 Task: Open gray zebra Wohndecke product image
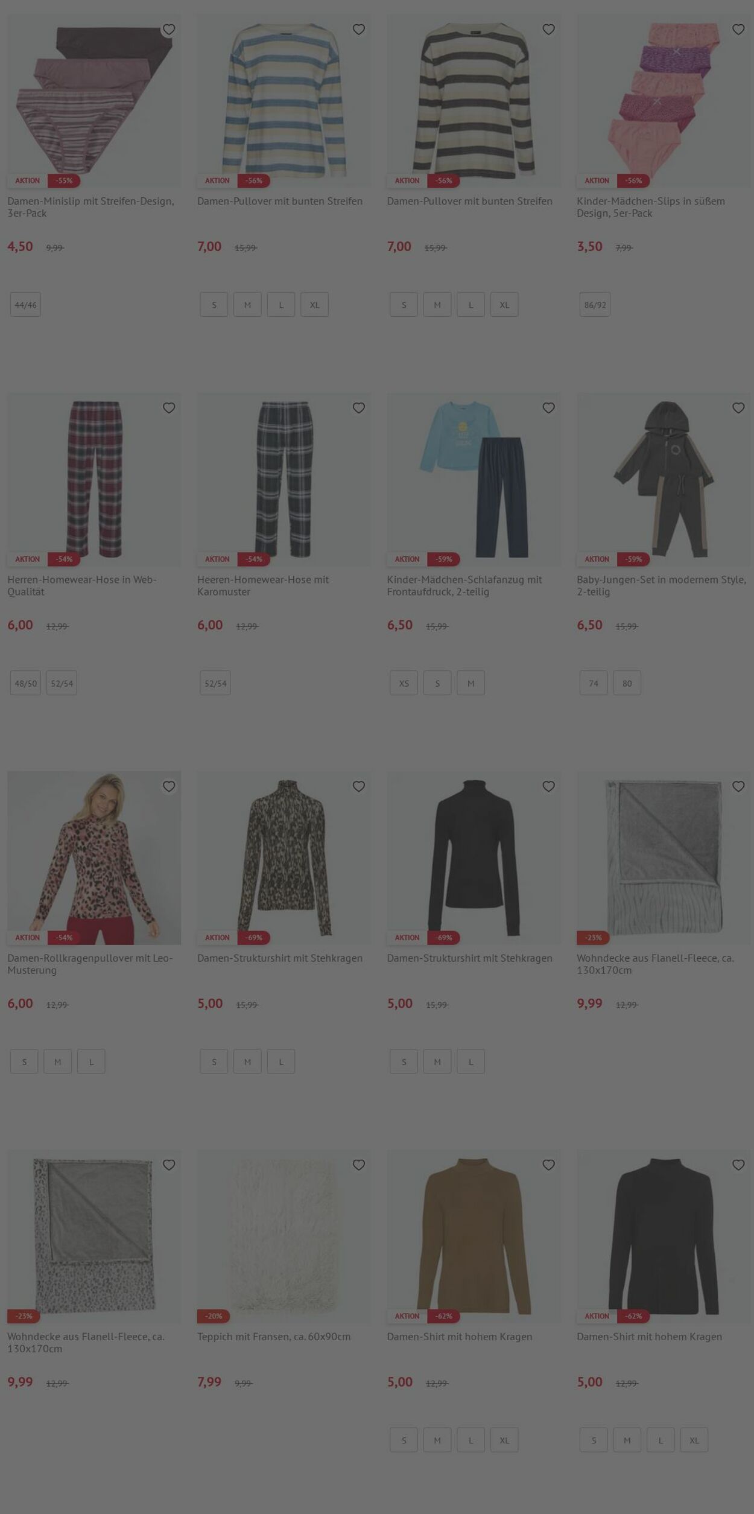pos(664,858)
